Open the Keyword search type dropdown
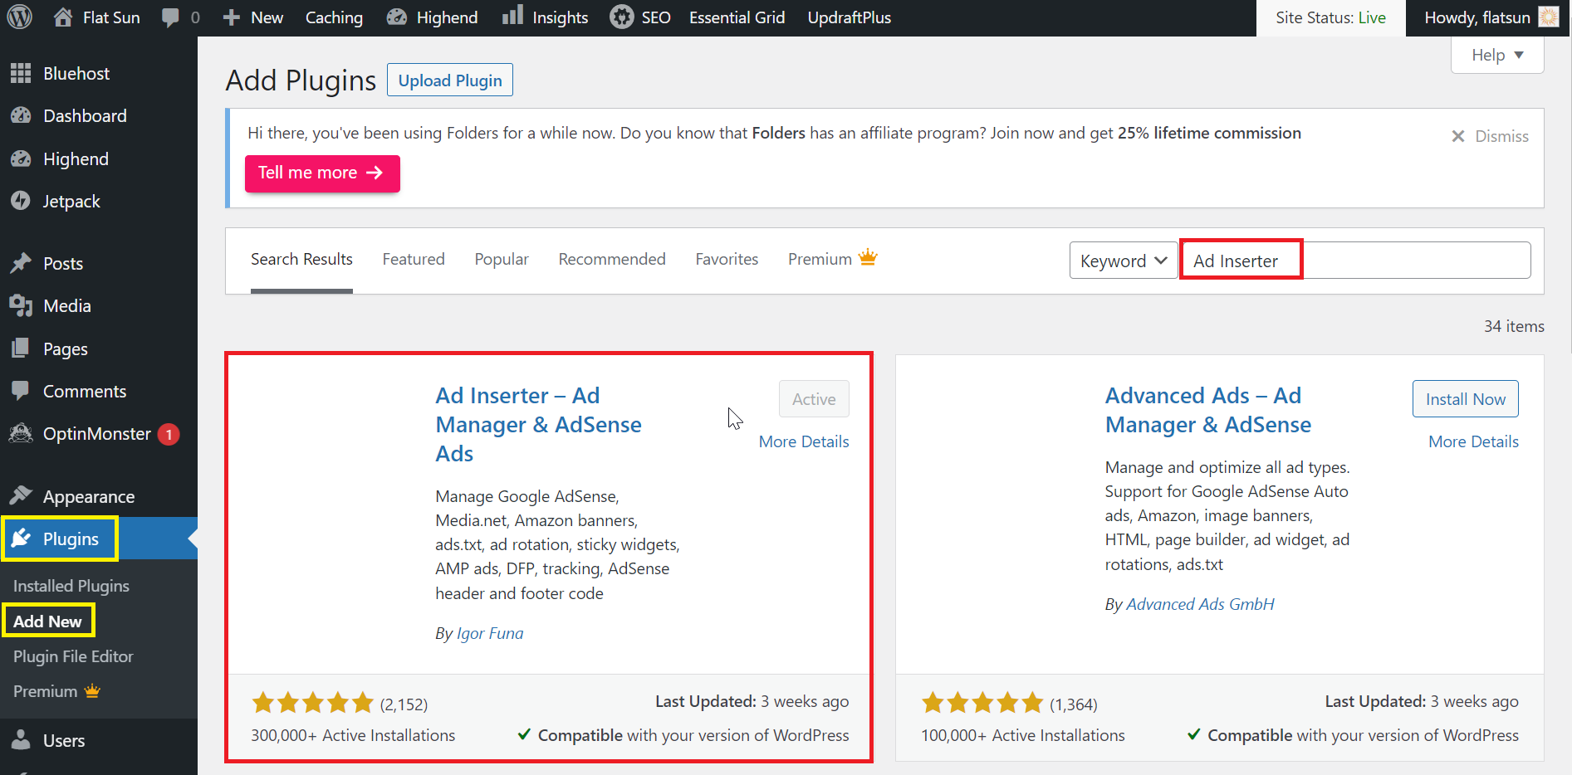1572x775 pixels. tap(1124, 261)
